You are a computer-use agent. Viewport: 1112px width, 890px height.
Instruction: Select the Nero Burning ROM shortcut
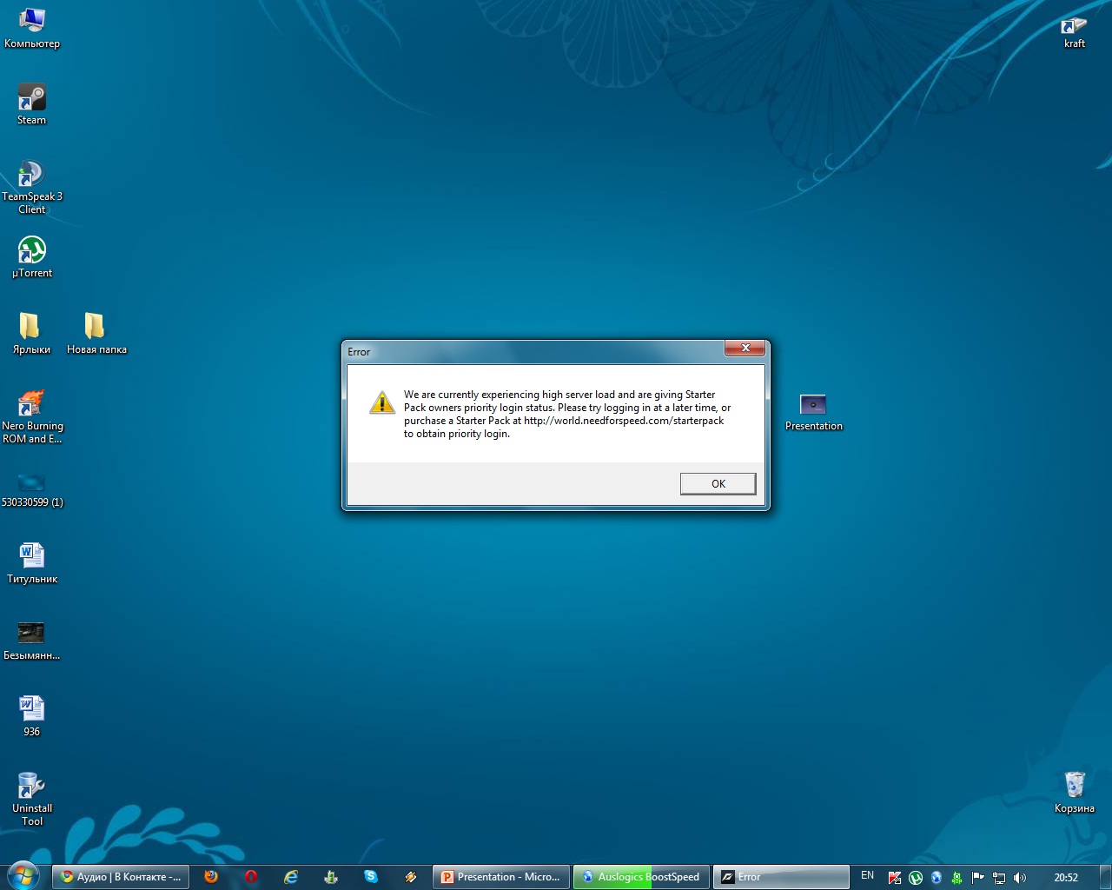pos(32,416)
